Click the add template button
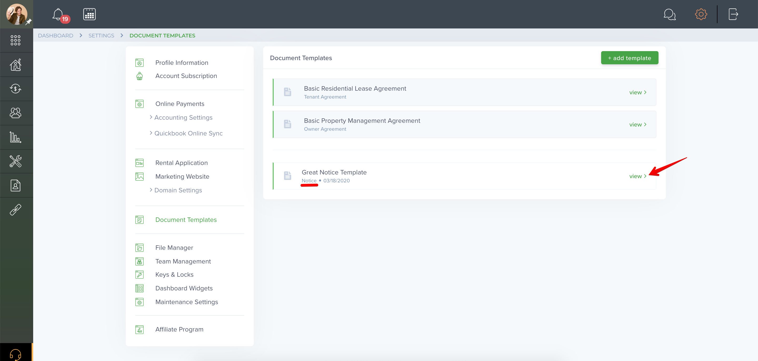The width and height of the screenshot is (758, 361). click(x=629, y=58)
